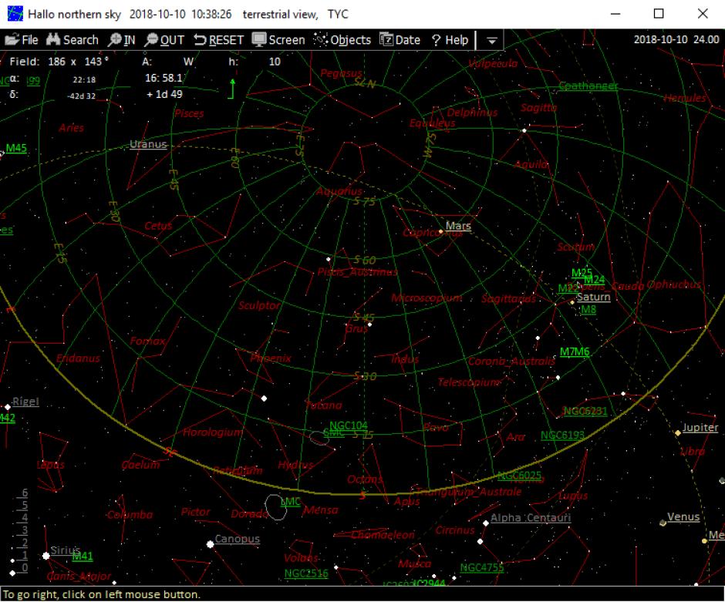
Task: Select the M7M6 cluster label
Action: [x=575, y=352]
